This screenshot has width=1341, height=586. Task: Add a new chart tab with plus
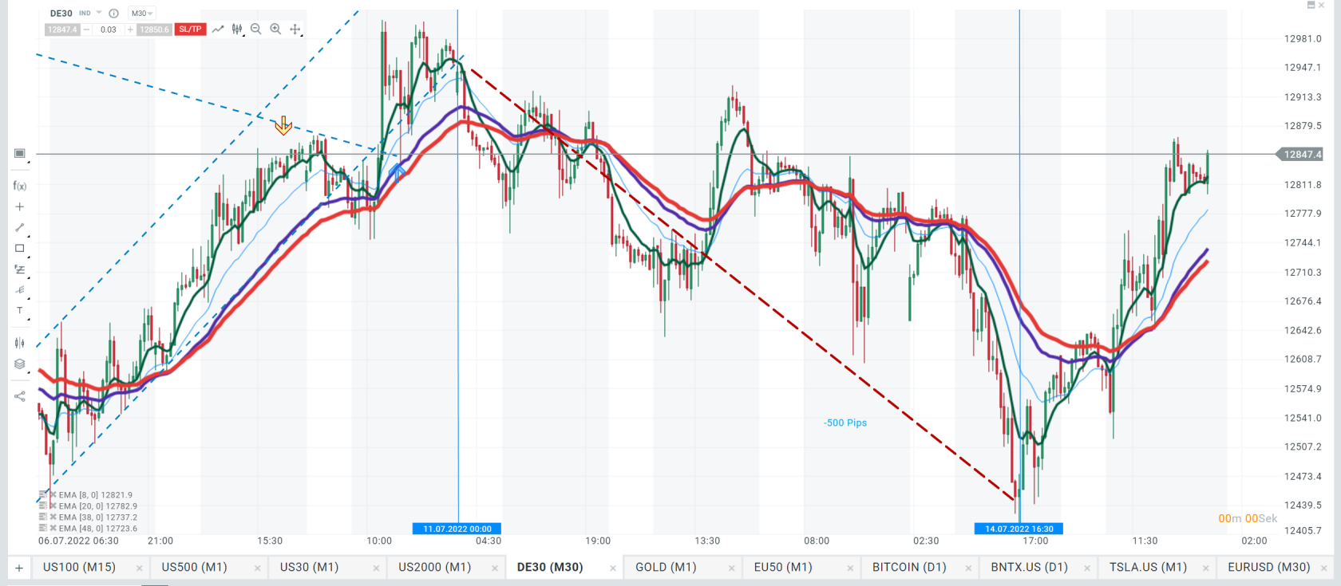(19, 568)
